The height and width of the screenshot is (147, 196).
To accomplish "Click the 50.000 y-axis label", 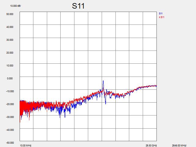I will pyautogui.click(x=10, y=14).
